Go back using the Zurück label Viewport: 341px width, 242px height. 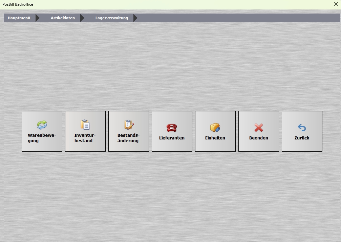coord(302,138)
